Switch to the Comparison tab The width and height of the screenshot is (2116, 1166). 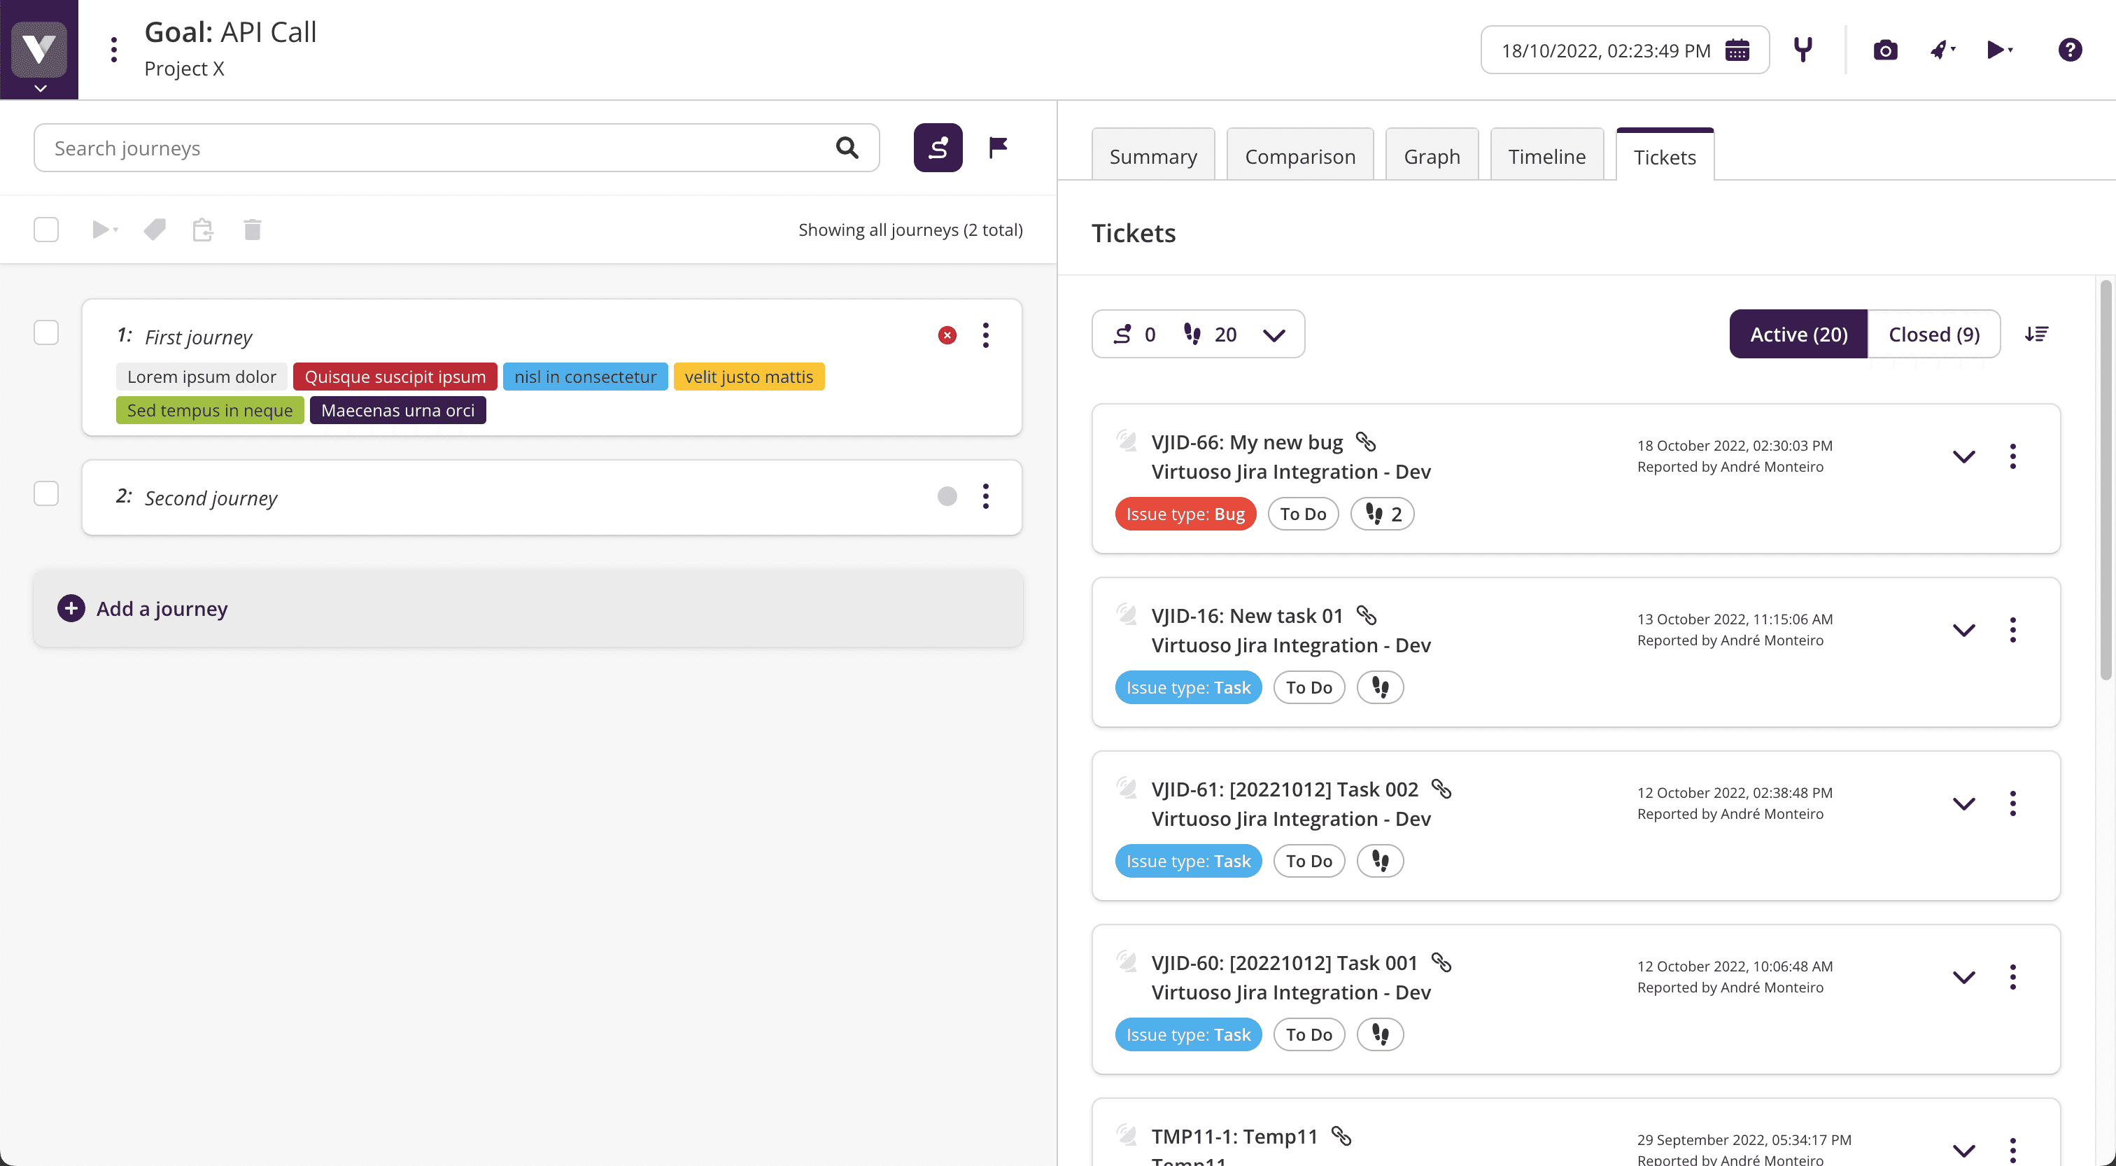(1299, 156)
